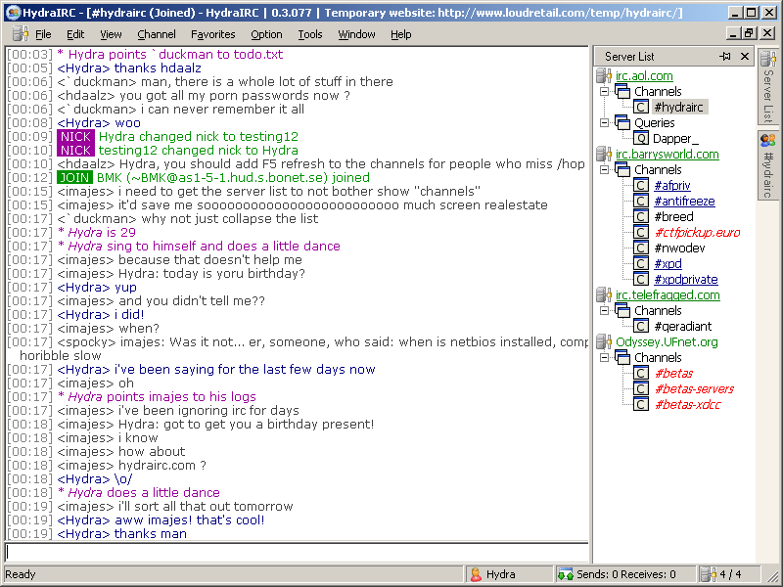Click the server icon beside irc.aol.com
The width and height of the screenshot is (783, 587).
point(604,76)
